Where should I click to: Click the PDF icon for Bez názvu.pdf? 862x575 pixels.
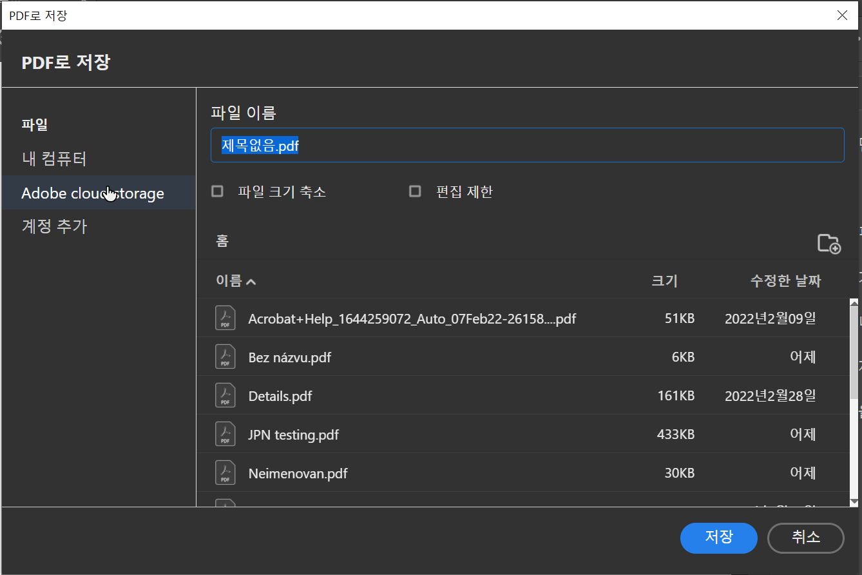coord(224,356)
